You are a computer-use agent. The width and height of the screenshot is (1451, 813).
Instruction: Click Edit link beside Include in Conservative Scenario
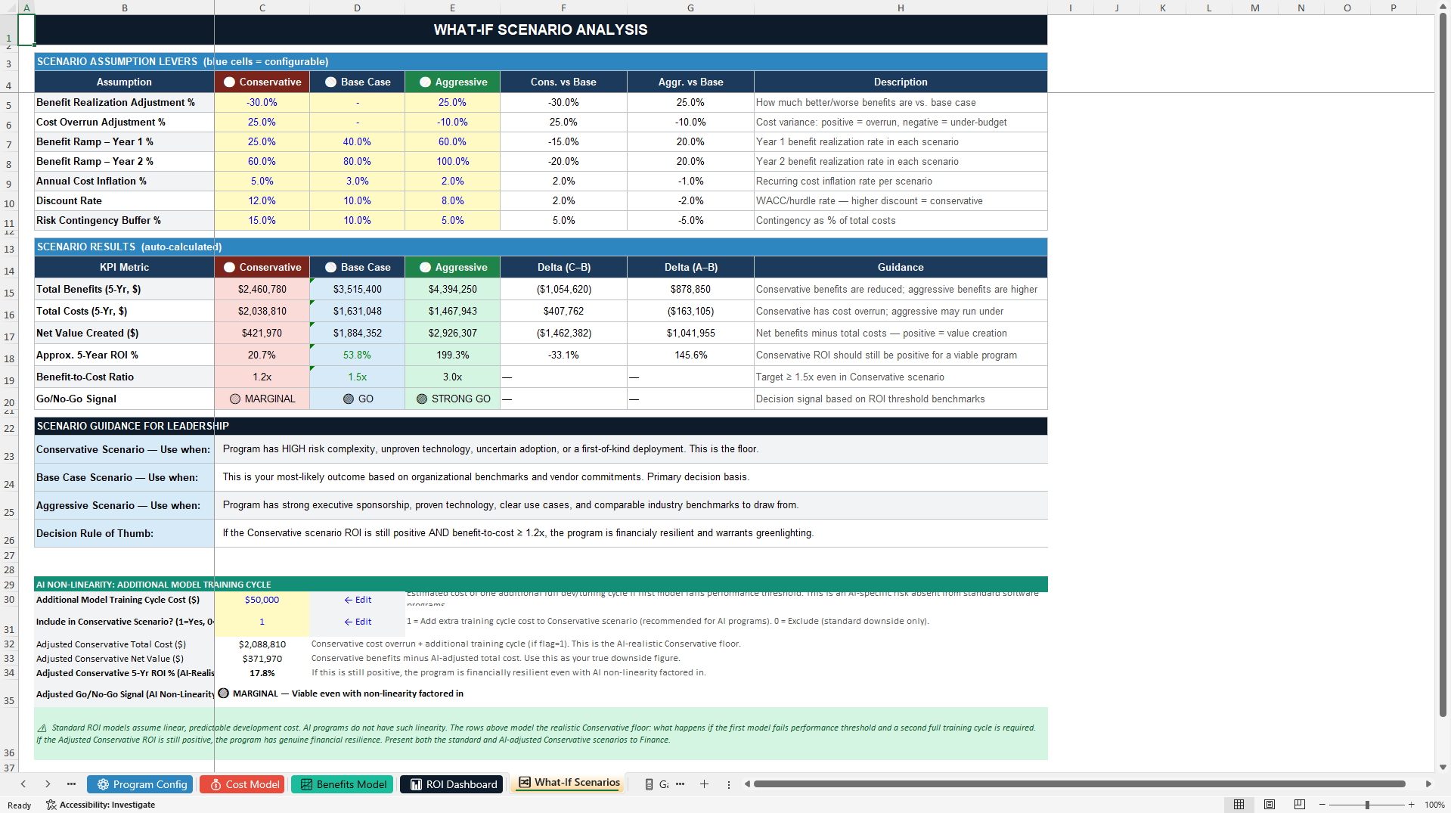click(x=358, y=622)
